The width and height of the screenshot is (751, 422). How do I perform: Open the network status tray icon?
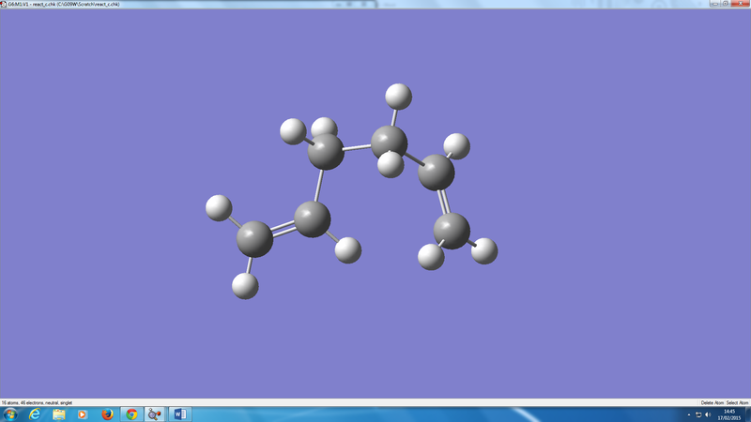coord(698,414)
